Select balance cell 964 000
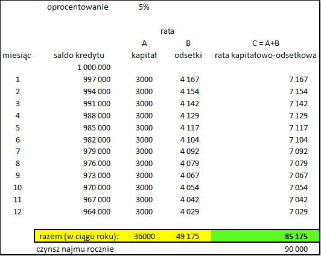 click(x=97, y=211)
